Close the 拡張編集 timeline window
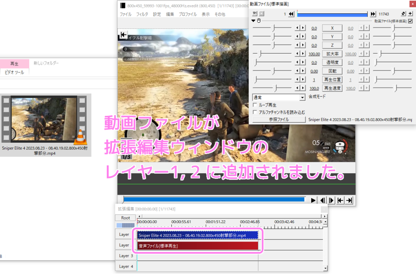Image resolution: width=416 pixels, height=274 pixels. 324,209
